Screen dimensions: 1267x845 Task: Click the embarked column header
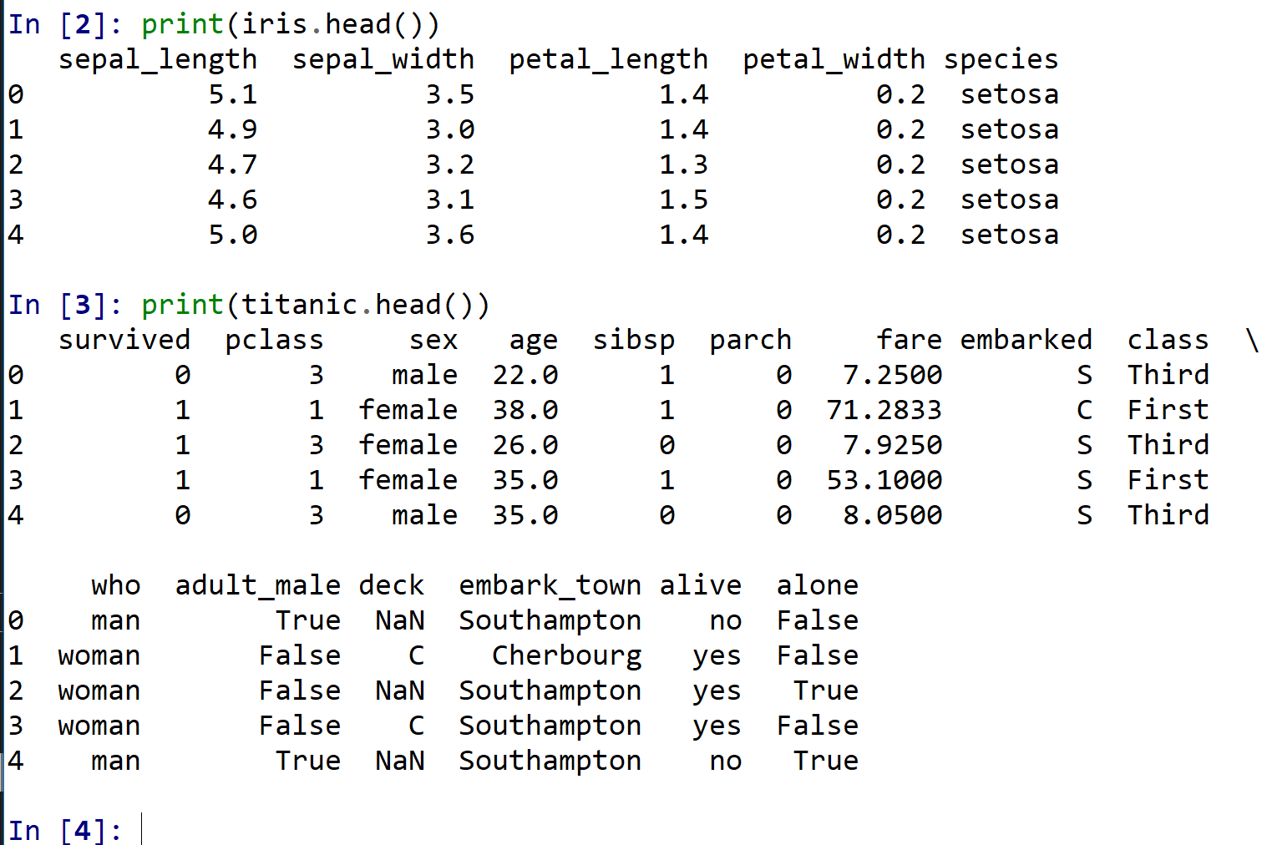[x=1026, y=340]
